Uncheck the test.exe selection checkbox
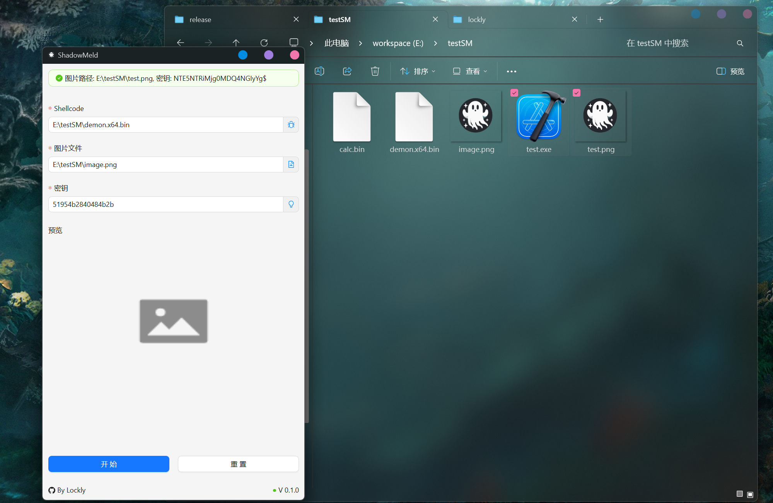This screenshot has height=503, width=773. tap(514, 93)
